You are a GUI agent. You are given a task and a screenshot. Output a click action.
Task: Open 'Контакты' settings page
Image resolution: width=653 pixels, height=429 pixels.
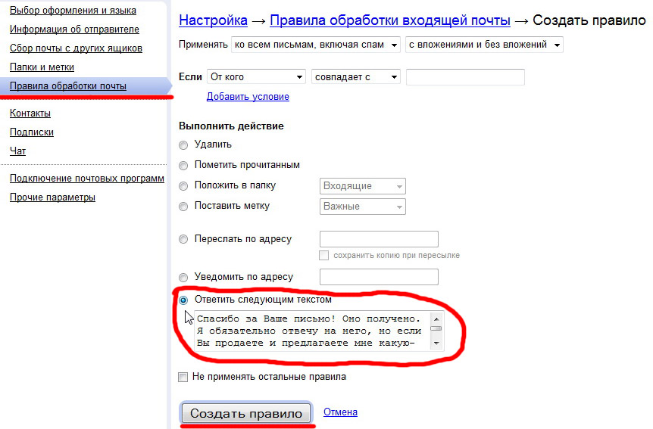(30, 113)
